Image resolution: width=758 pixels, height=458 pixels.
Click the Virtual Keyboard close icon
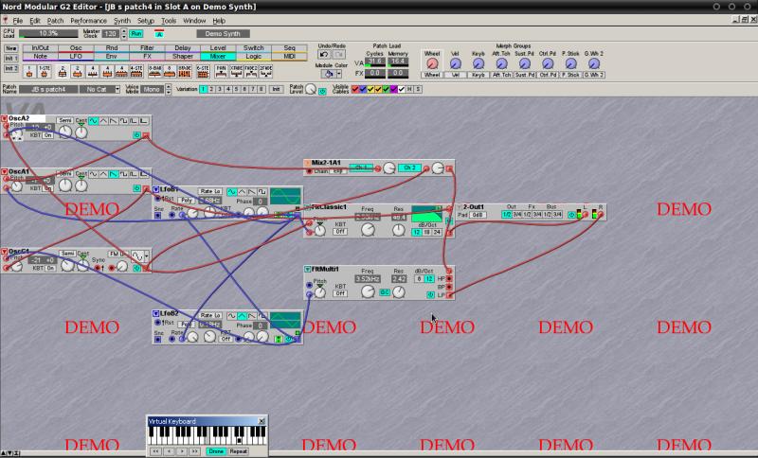point(262,421)
